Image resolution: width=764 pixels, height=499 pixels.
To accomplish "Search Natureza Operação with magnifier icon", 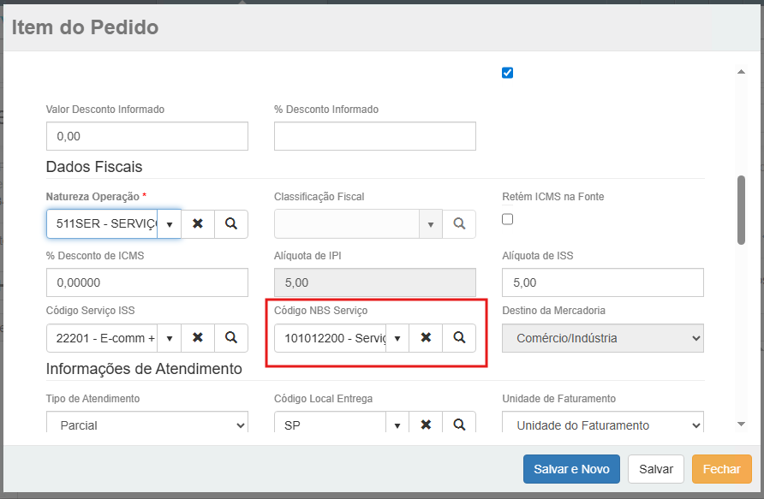I will click(231, 223).
